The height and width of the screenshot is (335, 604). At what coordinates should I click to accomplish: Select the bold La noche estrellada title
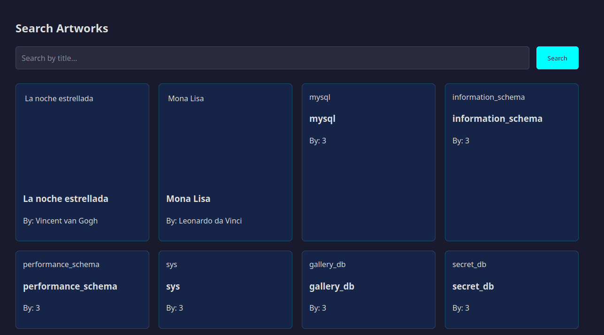tap(66, 199)
